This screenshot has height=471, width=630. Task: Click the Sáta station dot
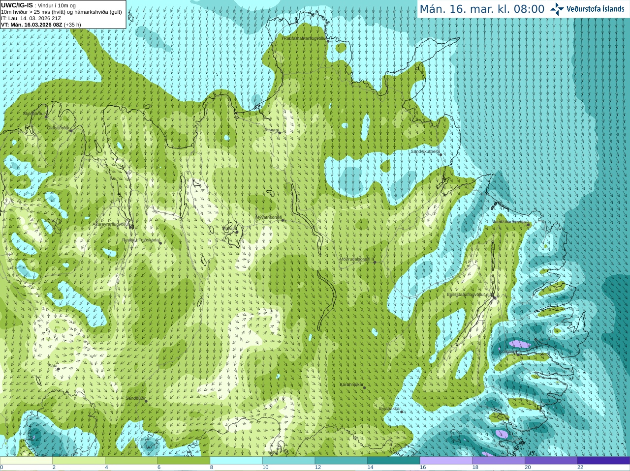tap(58, 369)
